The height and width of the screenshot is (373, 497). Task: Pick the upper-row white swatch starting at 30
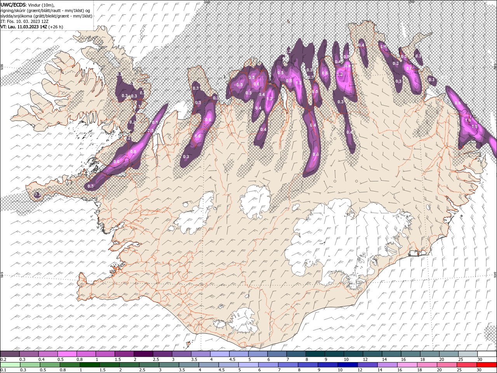(487, 354)
